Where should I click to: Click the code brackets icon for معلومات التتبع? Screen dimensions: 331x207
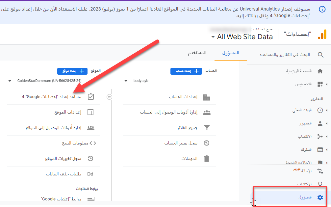(93, 143)
